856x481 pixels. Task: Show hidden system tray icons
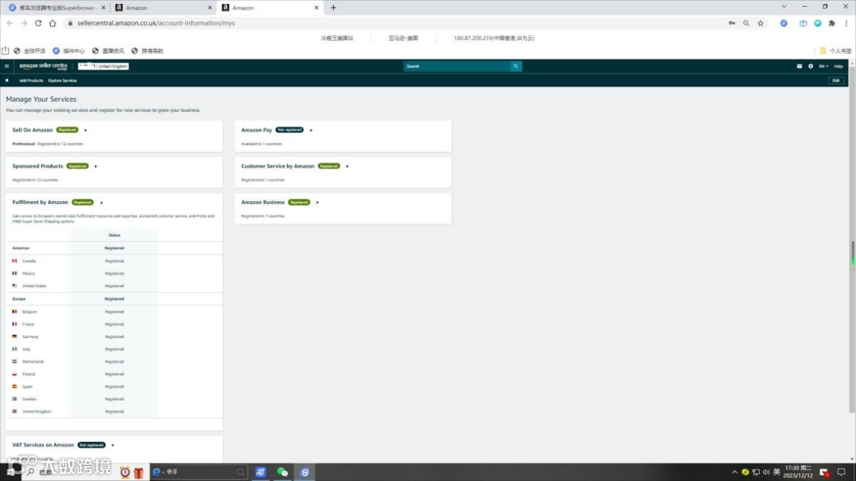tap(734, 472)
